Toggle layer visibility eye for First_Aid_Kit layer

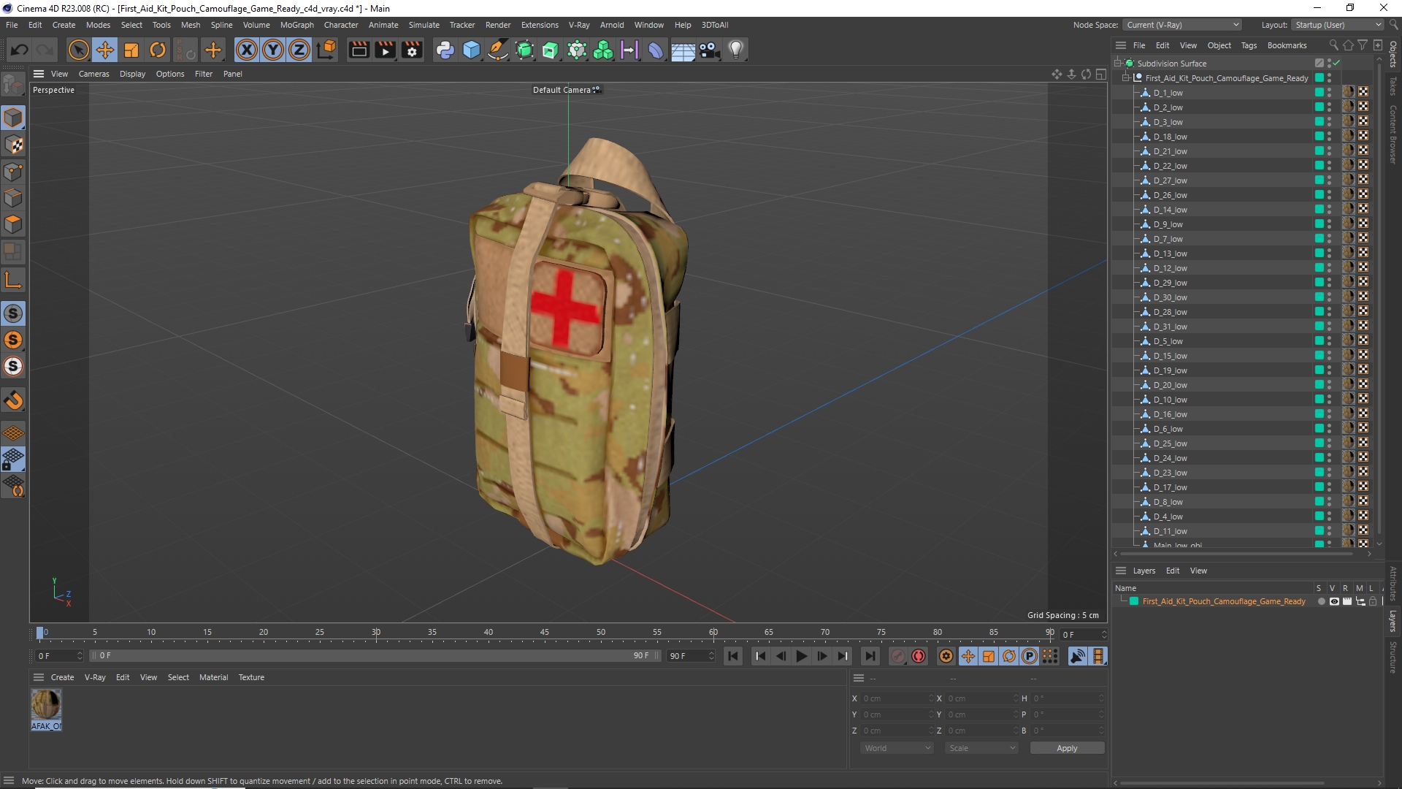1334,601
